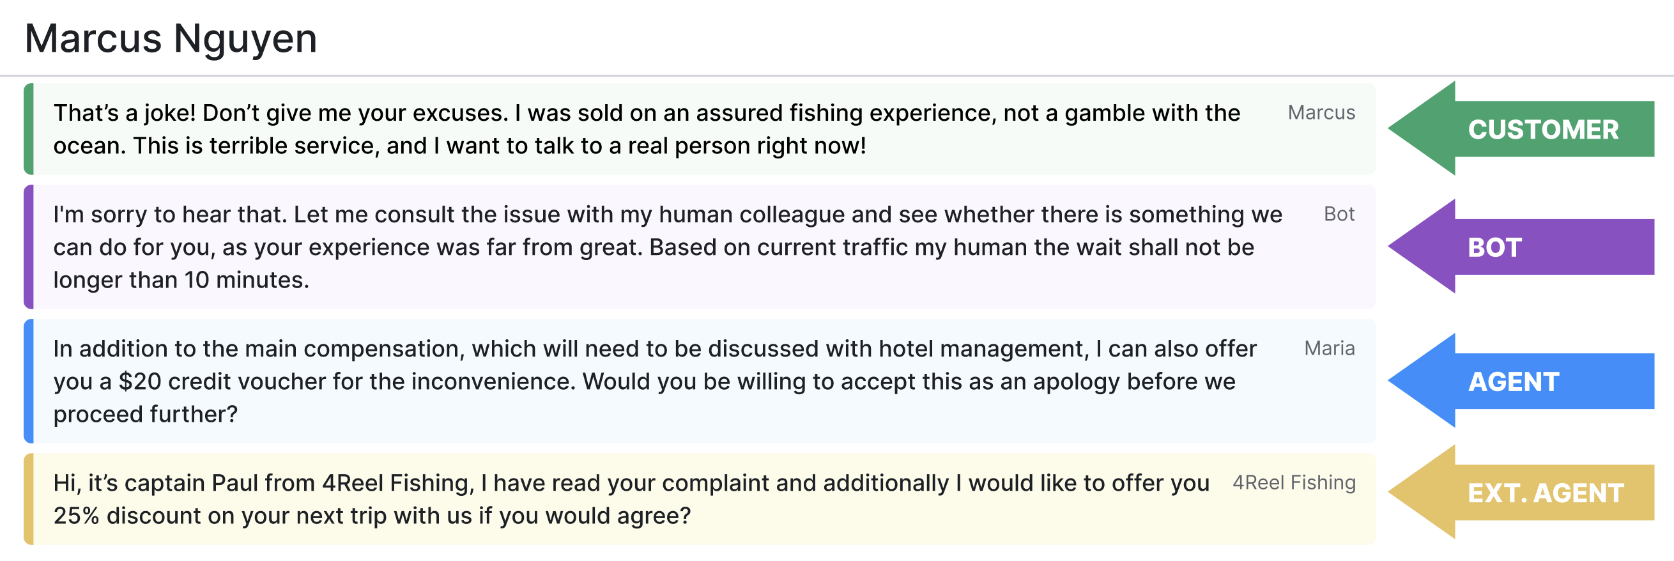The image size is (1674, 561).
Task: Open Maria's message about hotel management compensation
Action: [654, 381]
